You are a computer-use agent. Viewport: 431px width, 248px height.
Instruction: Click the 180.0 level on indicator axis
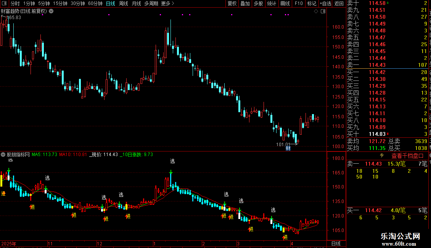coord(338,158)
